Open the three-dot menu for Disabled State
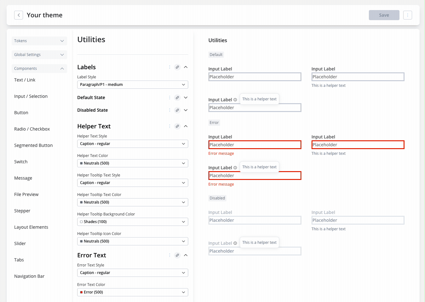425x302 pixels. coord(169,110)
